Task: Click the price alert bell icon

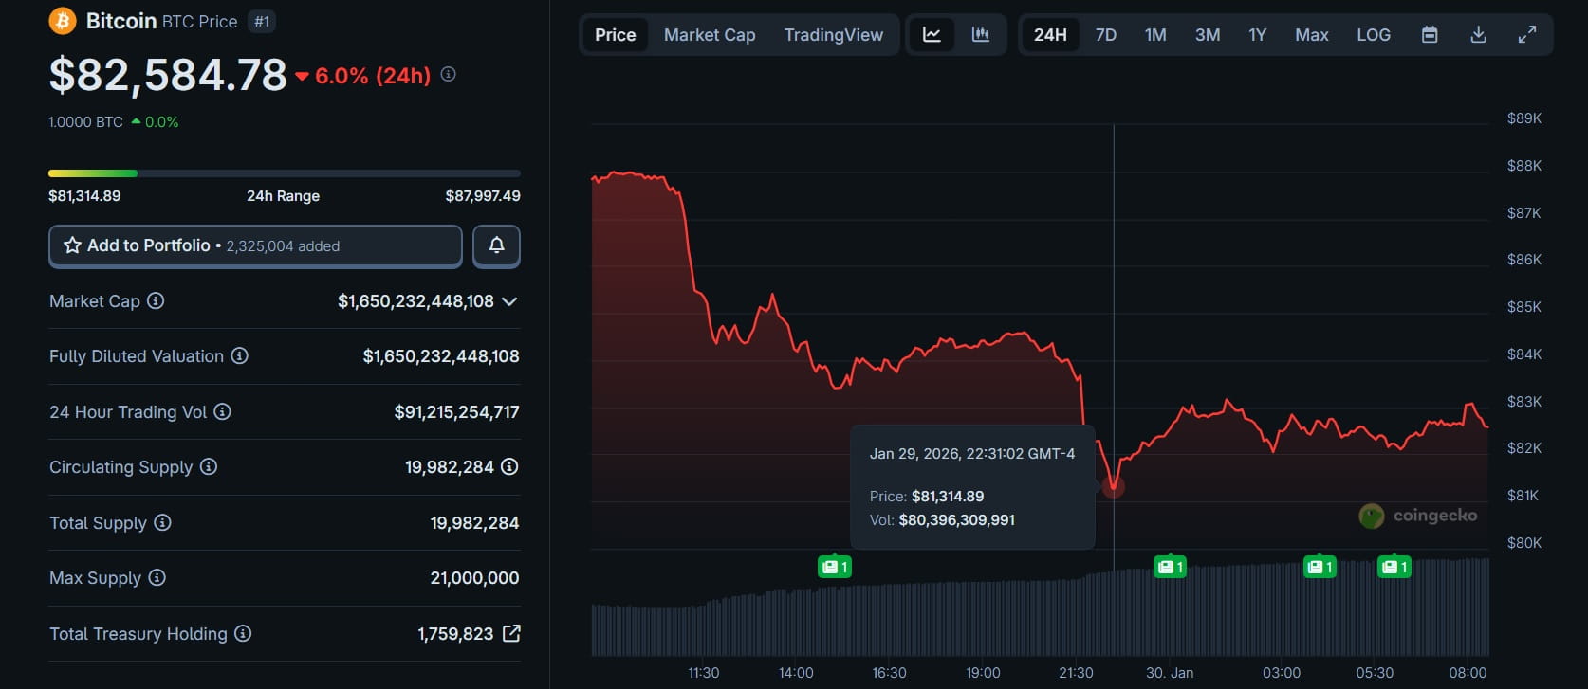Action: [496, 246]
